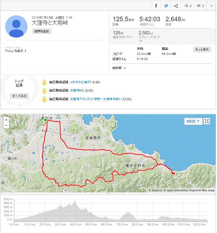Open 大窪寺HC segment link
This screenshot has width=217, height=233.
77,90
